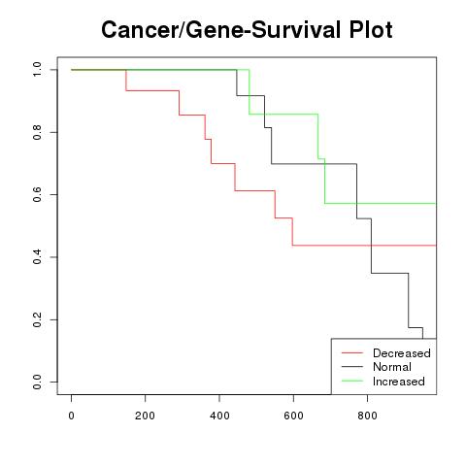Click the 1.0 y-axis tick label
466x466 pixels.
click(x=37, y=70)
